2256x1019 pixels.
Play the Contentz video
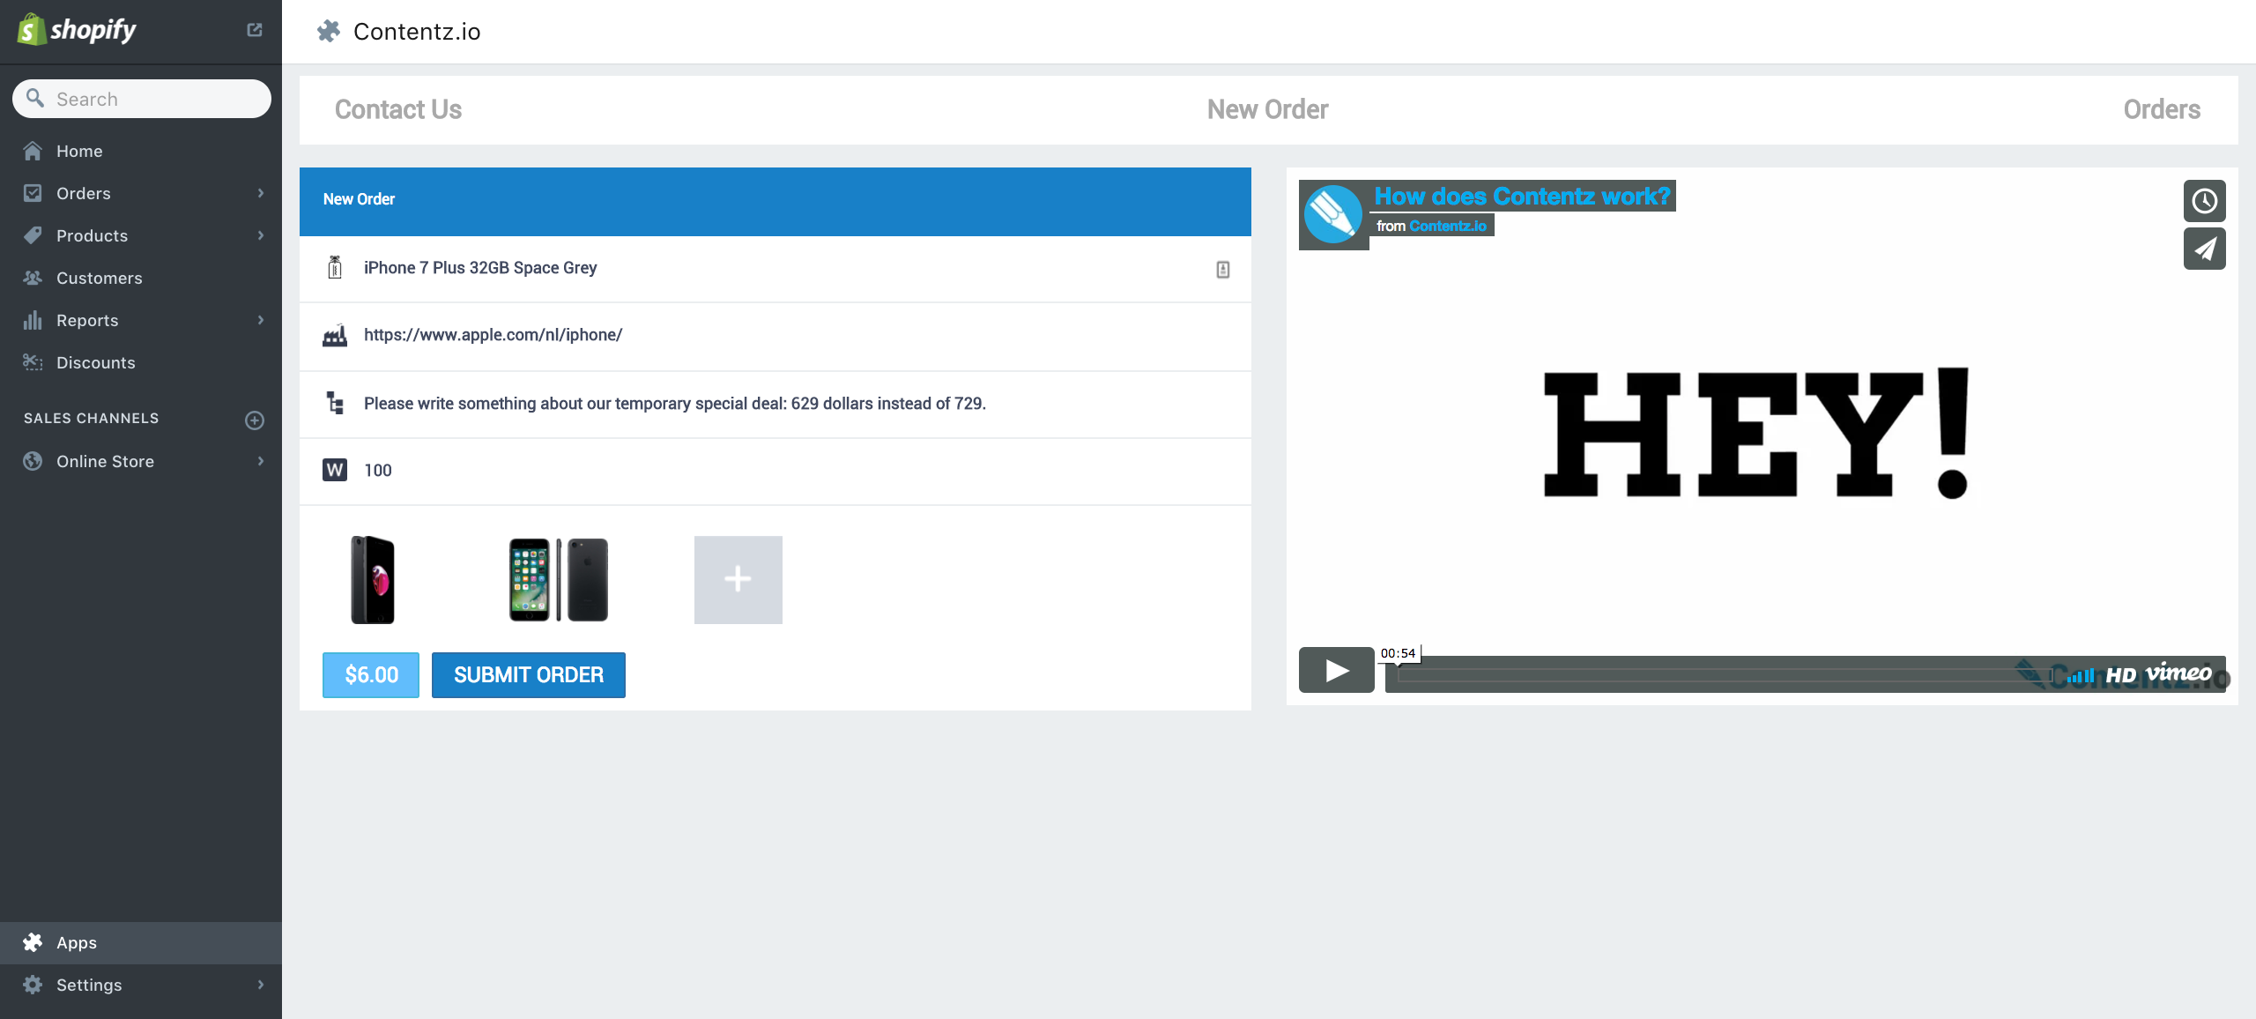(x=1337, y=670)
